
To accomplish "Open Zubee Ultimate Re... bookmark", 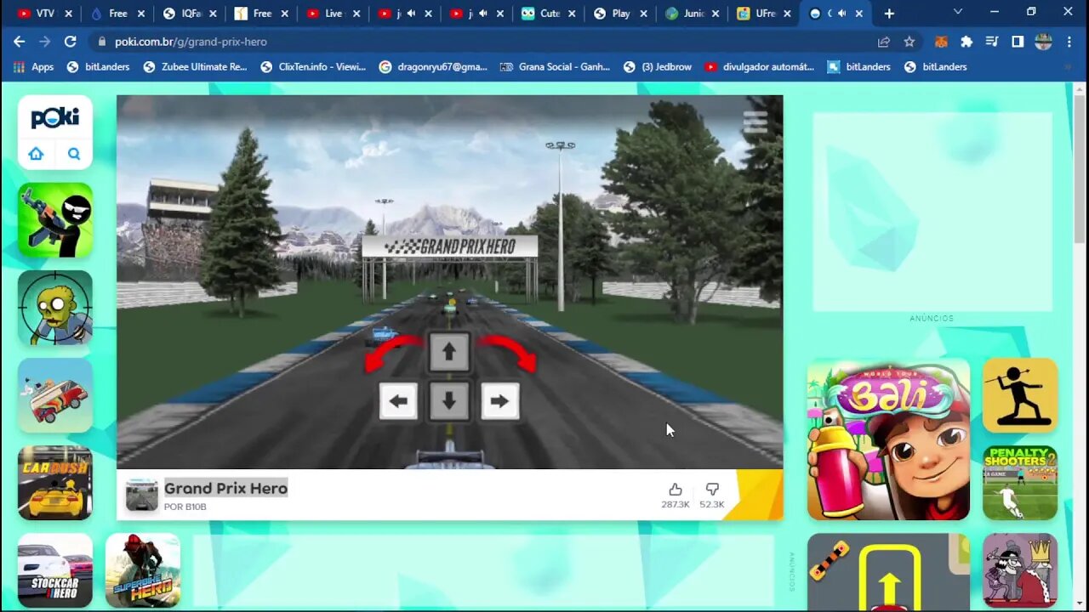I will pyautogui.click(x=195, y=67).
